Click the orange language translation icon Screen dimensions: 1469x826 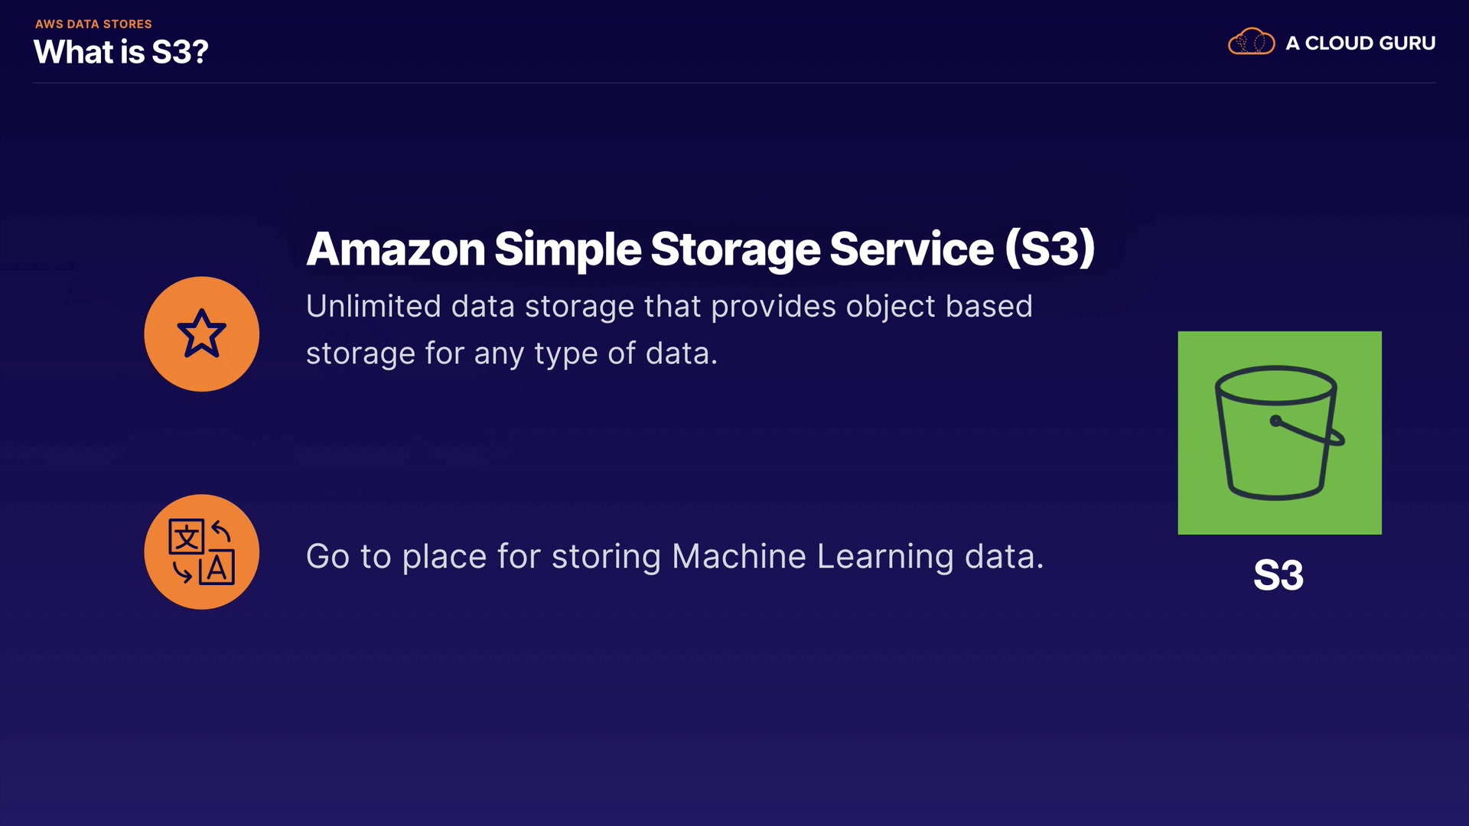(x=201, y=551)
